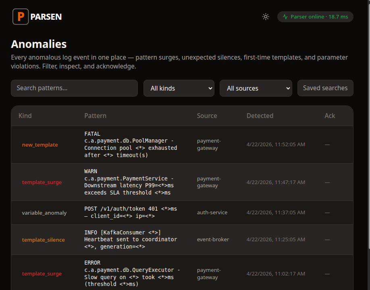Open the All sources dropdown
This screenshot has height=290, width=370.
(256, 88)
